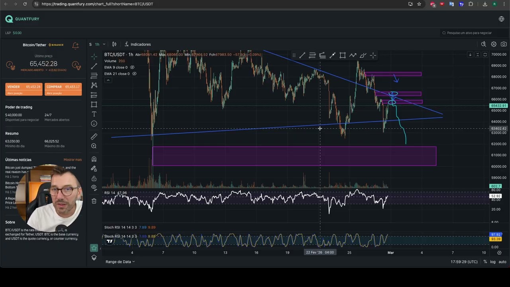Click the S symbol search letter
The width and height of the screenshot is (510, 287).
[x=90, y=44]
